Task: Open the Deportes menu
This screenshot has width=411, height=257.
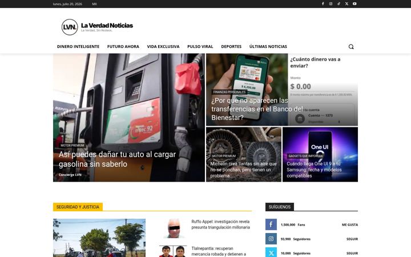Action: [x=231, y=46]
